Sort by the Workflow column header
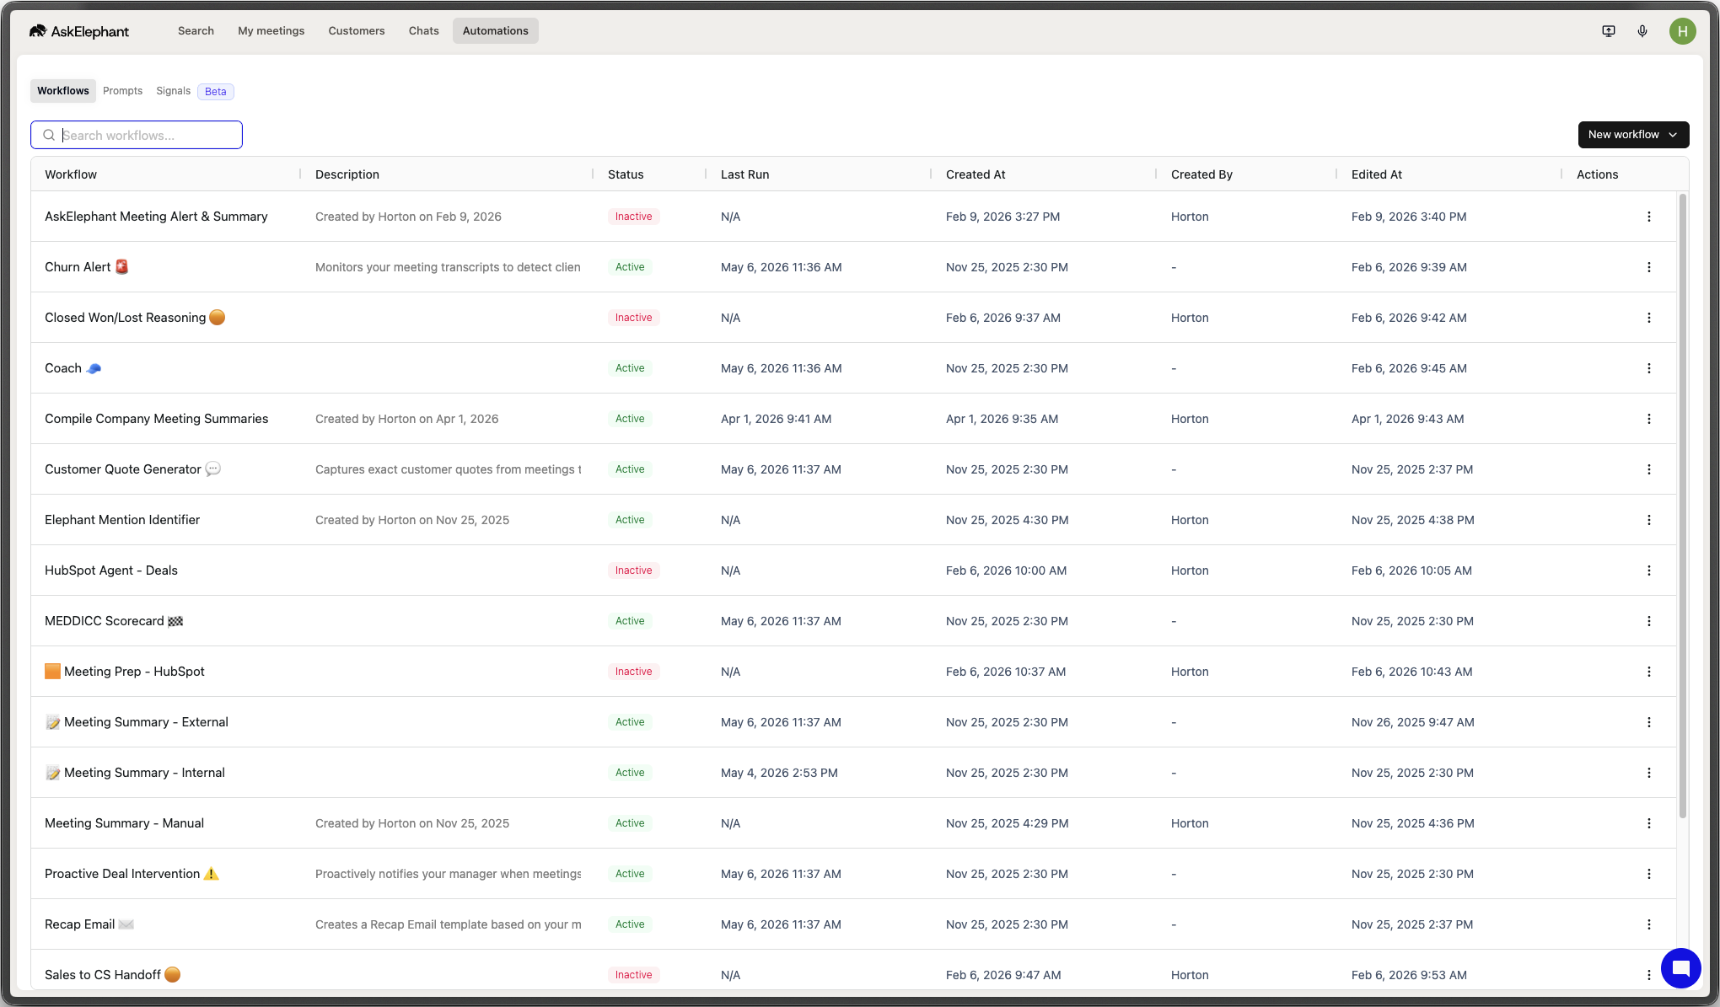Screen dimensions: 1720x1007 pos(71,174)
